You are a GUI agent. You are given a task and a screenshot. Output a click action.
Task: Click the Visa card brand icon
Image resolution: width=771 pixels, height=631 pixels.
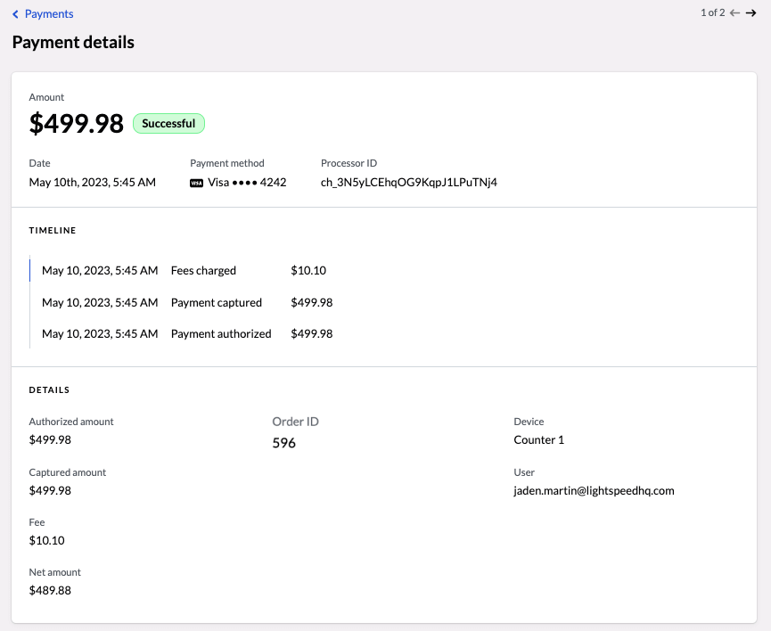pyautogui.click(x=195, y=182)
